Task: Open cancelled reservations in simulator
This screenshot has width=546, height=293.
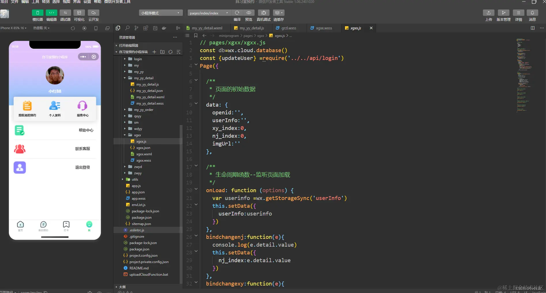Action: pos(27,109)
